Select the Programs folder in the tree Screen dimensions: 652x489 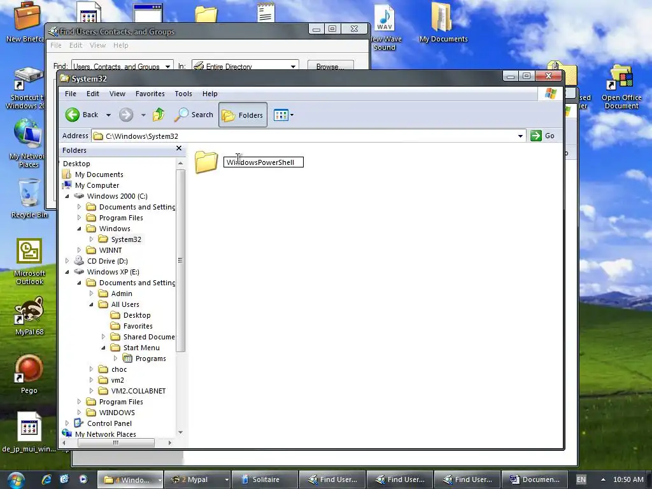point(150,358)
